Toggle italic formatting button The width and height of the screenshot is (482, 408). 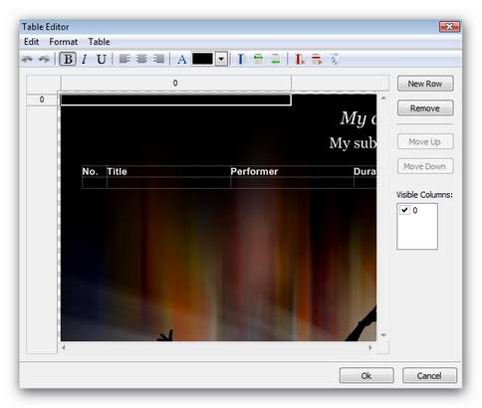[85, 60]
